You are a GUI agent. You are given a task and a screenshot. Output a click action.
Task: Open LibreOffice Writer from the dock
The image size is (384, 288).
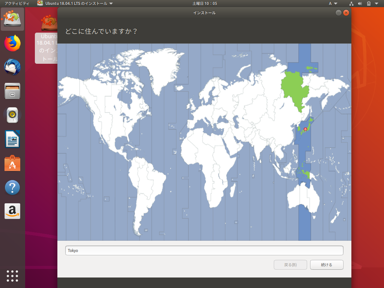12,139
